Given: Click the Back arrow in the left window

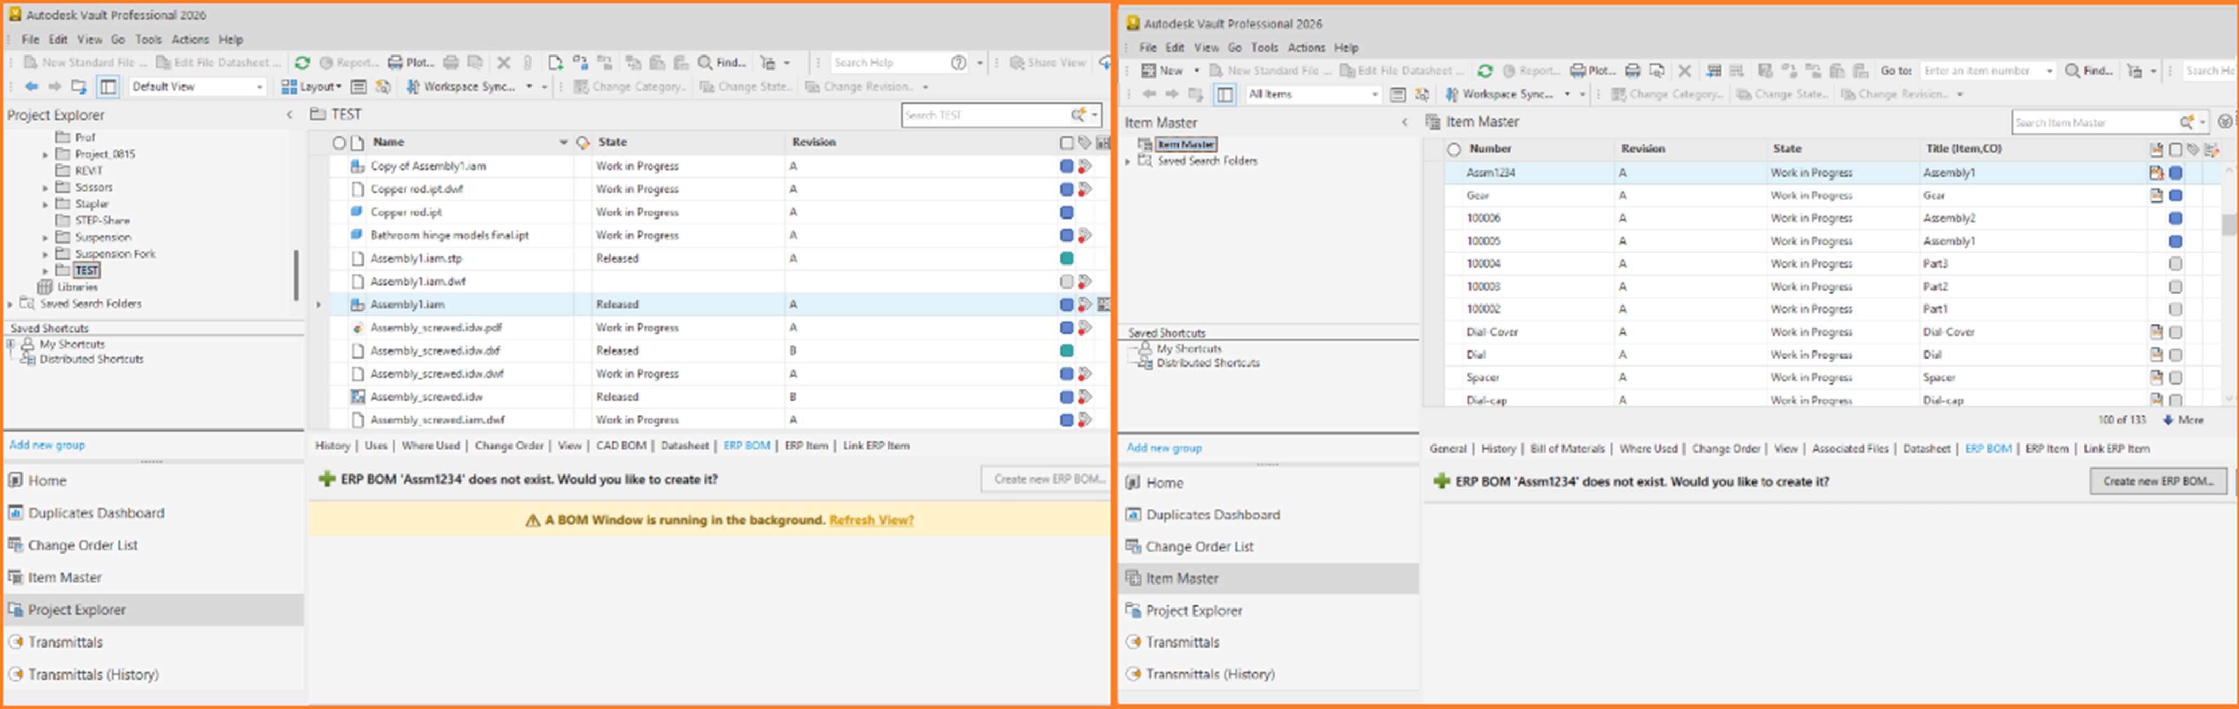Looking at the screenshot, I should 32,87.
